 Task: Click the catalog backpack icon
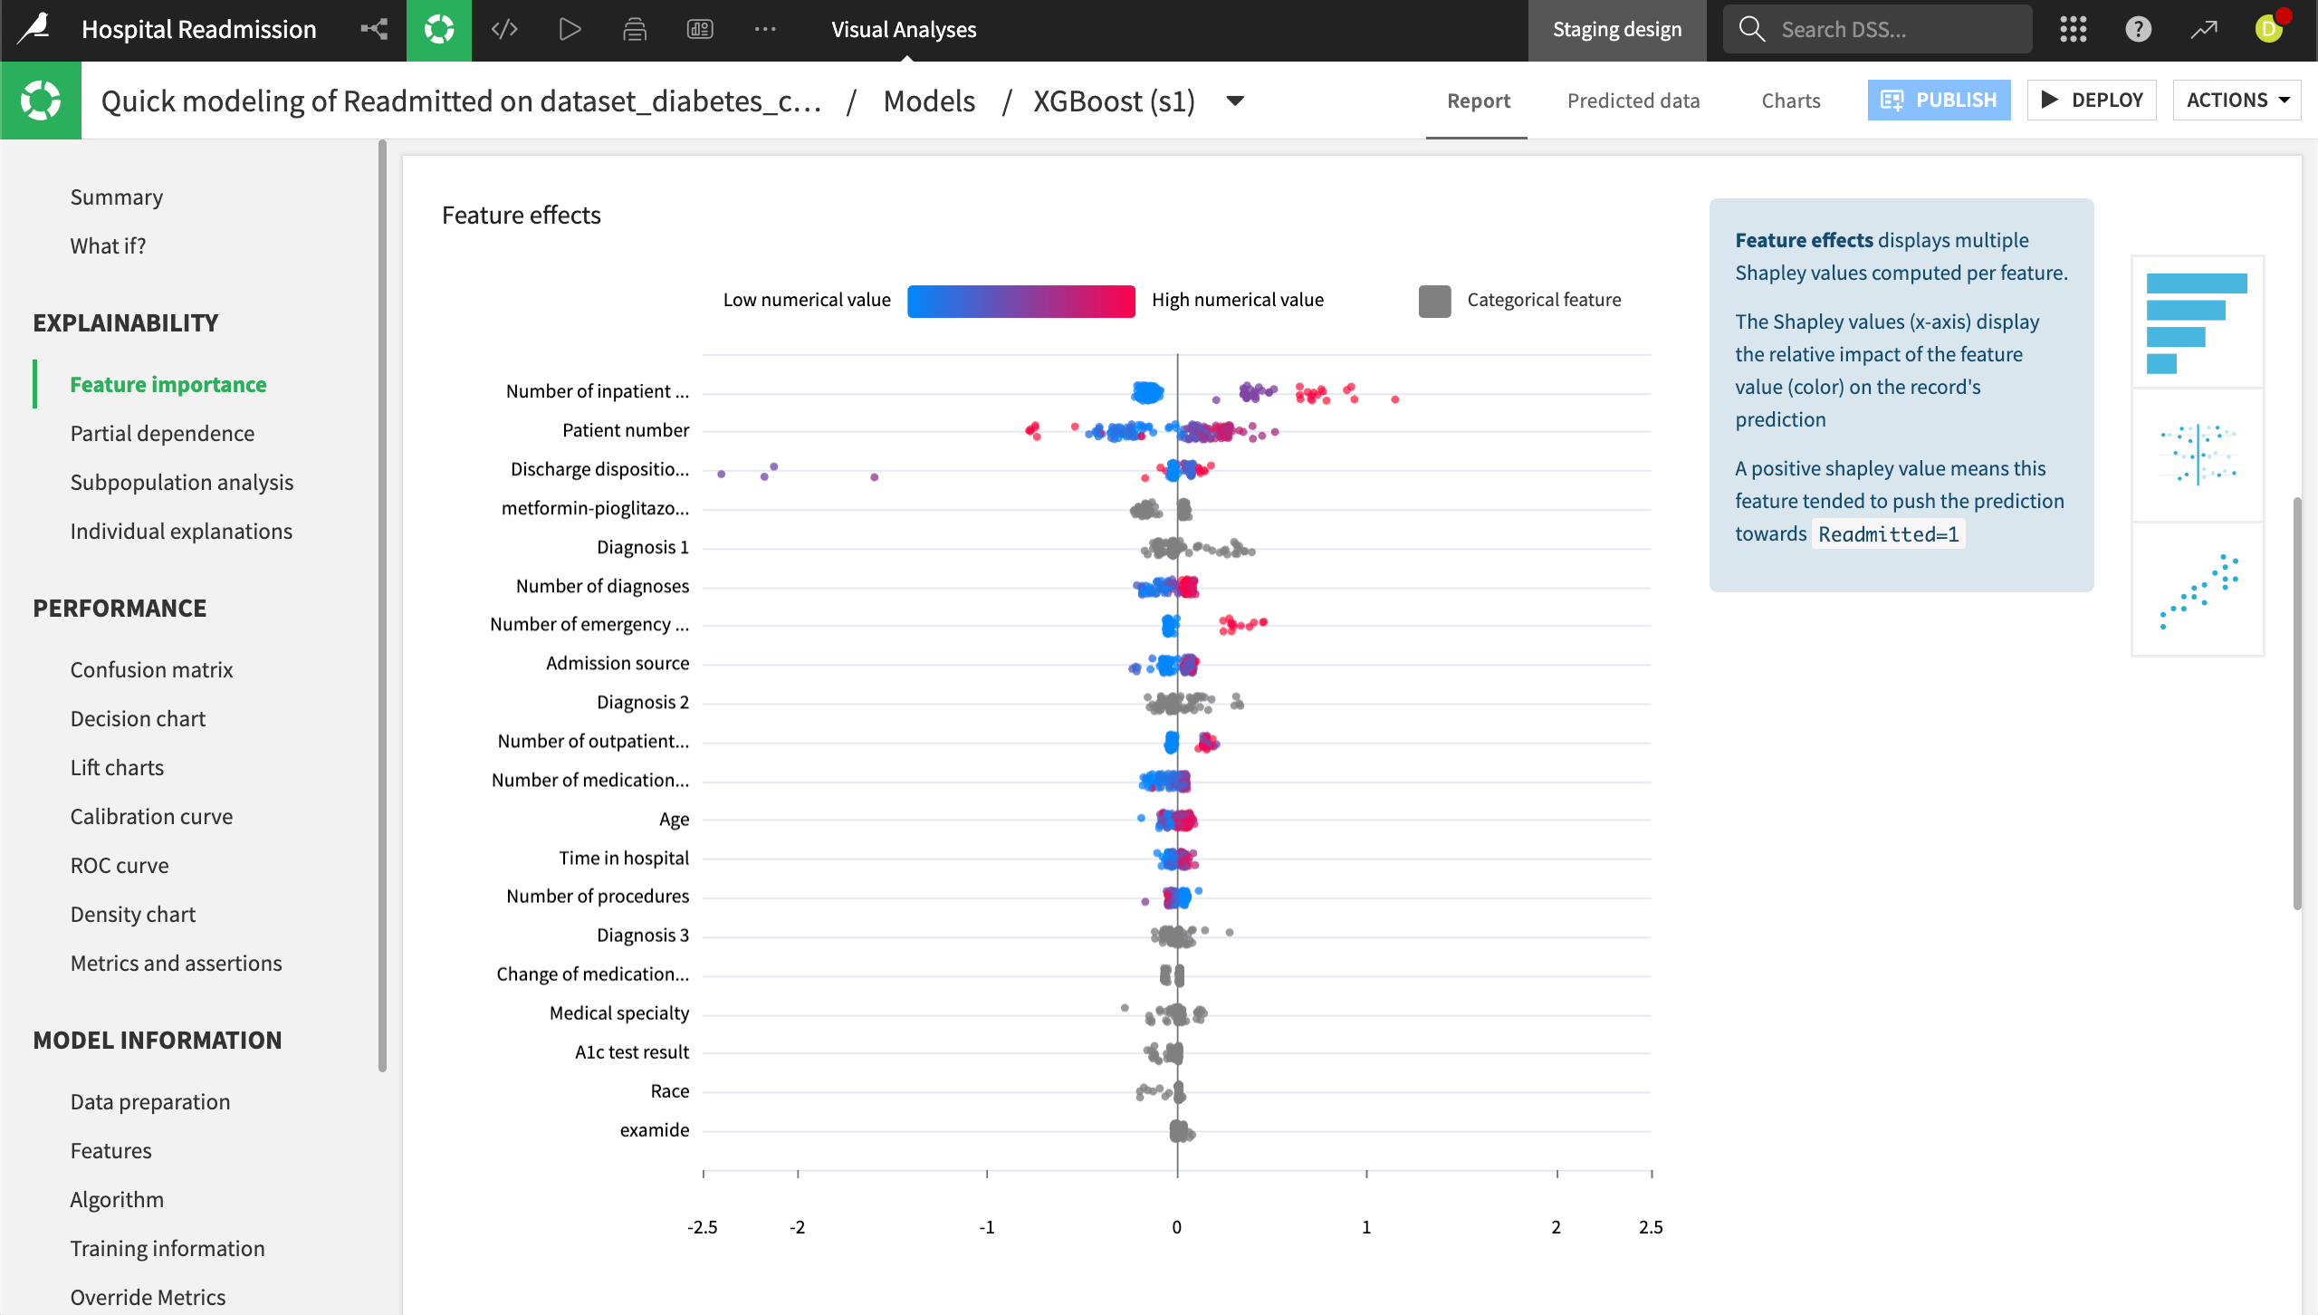point(635,29)
